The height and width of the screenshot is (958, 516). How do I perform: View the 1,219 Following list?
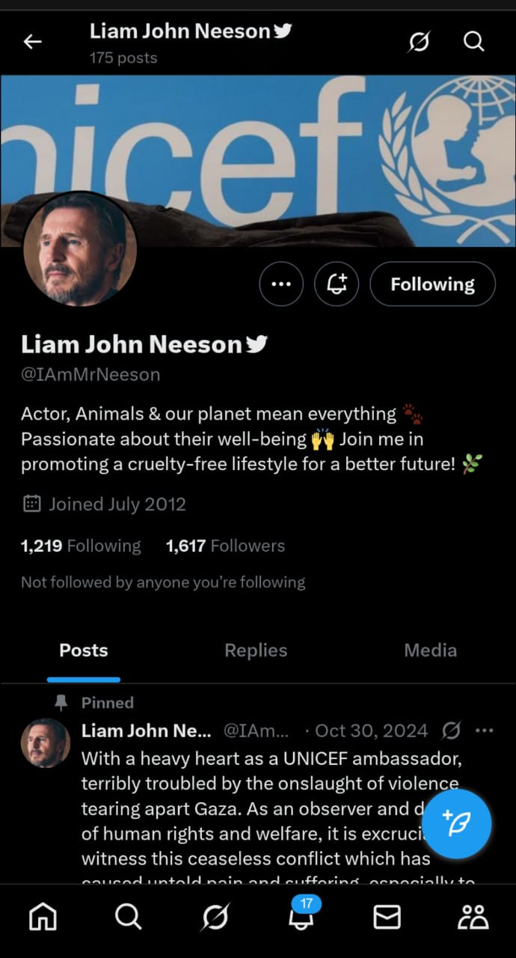(x=81, y=546)
